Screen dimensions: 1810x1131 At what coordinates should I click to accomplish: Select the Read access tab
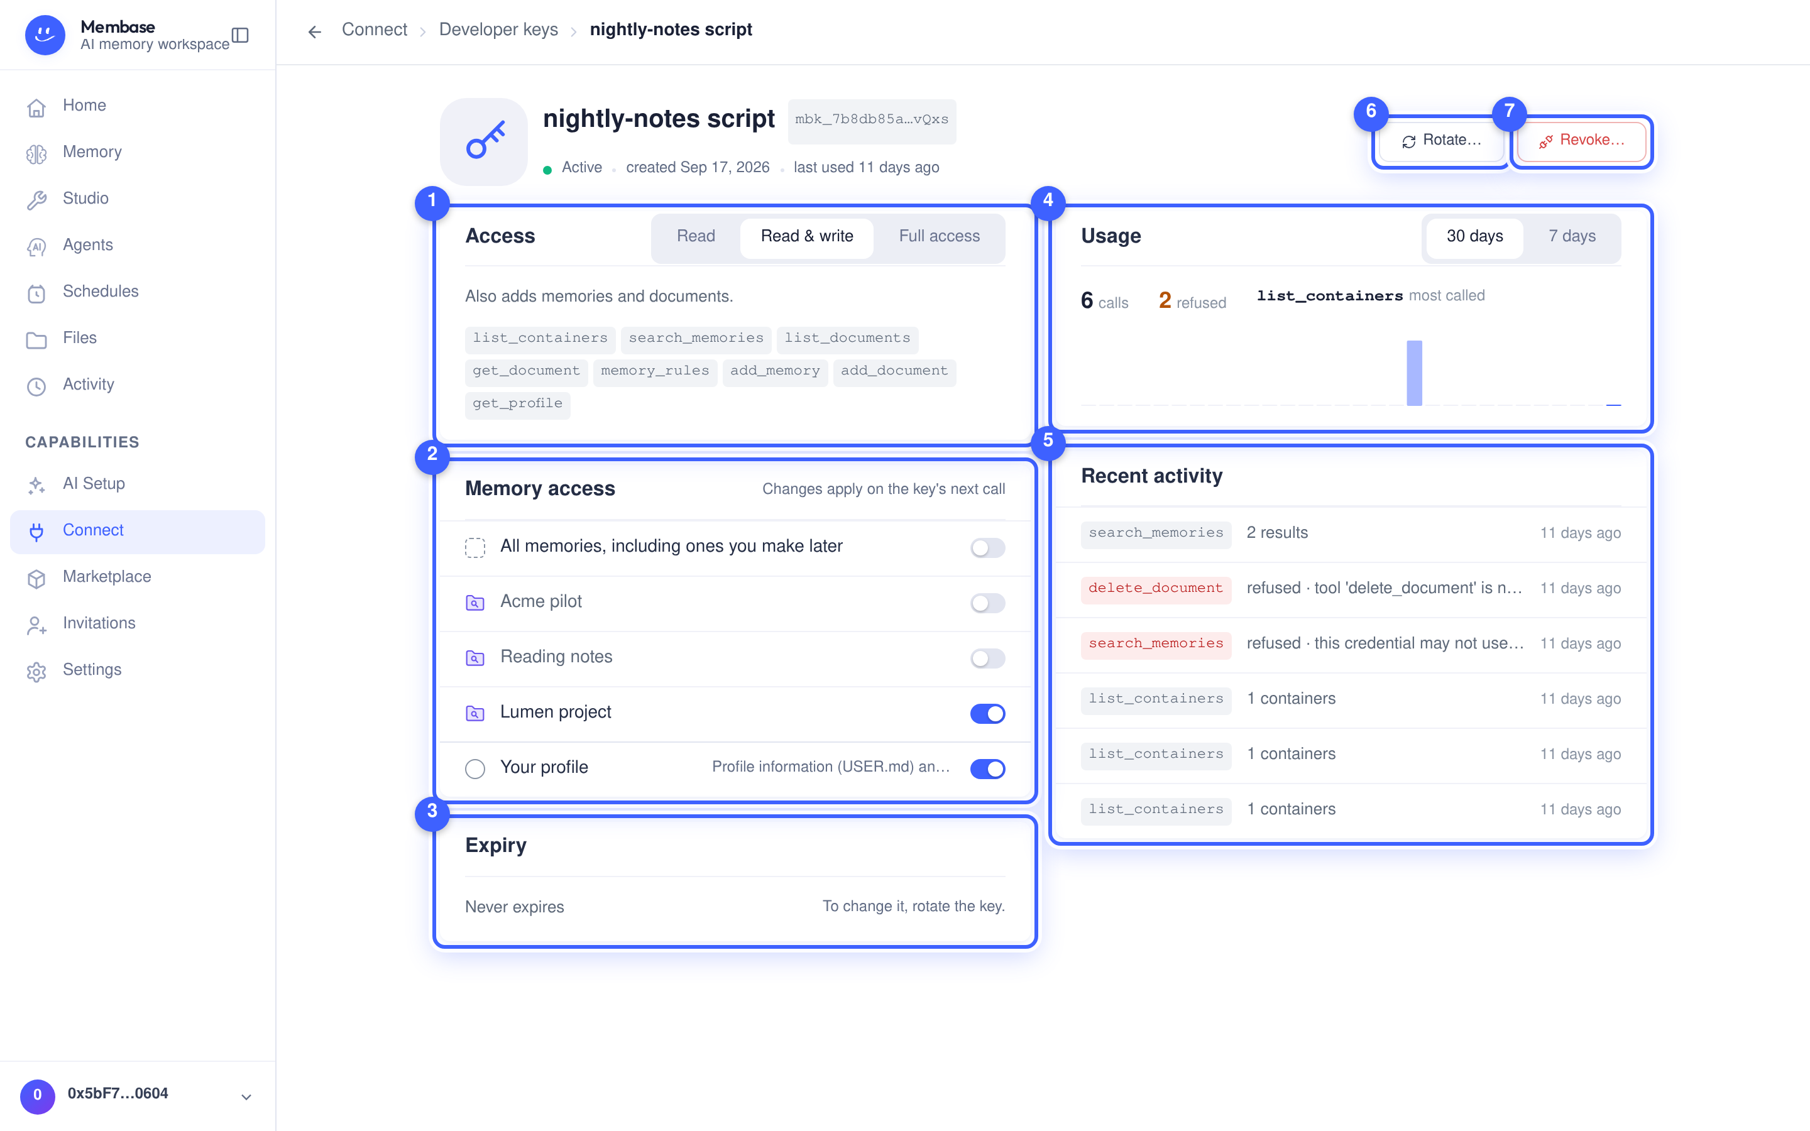pos(696,237)
